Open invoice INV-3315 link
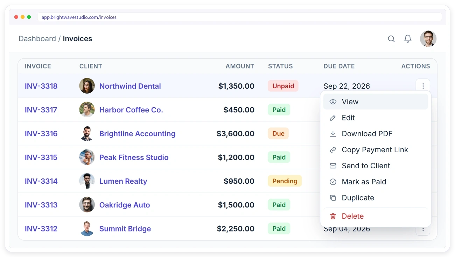Screen dimensions: 455x257 [41, 157]
